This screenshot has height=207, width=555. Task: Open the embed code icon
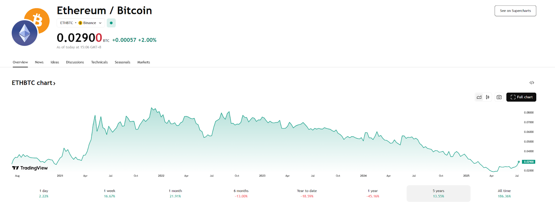[x=532, y=83]
